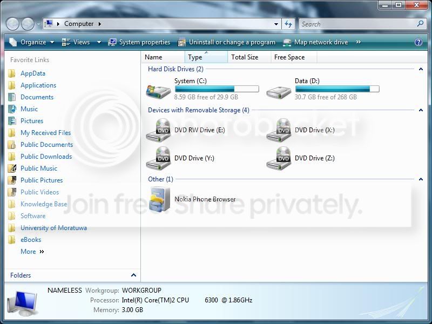The height and width of the screenshot is (324, 432).
Task: Select the DVD Drive (Z:) icon
Action: tap(279, 158)
